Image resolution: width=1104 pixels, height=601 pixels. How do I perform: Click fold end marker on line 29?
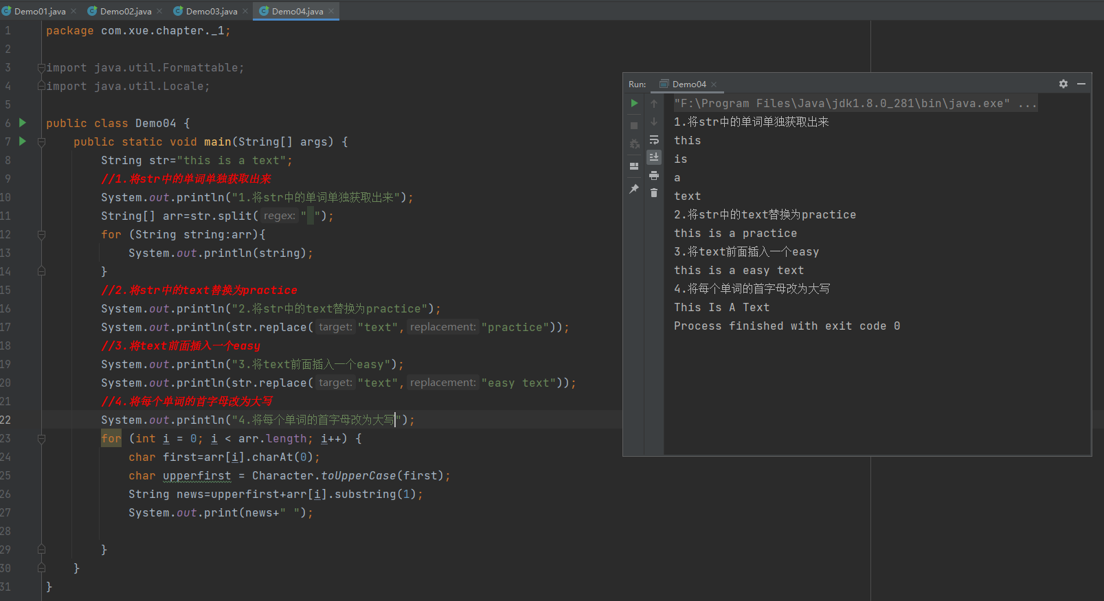(41, 549)
